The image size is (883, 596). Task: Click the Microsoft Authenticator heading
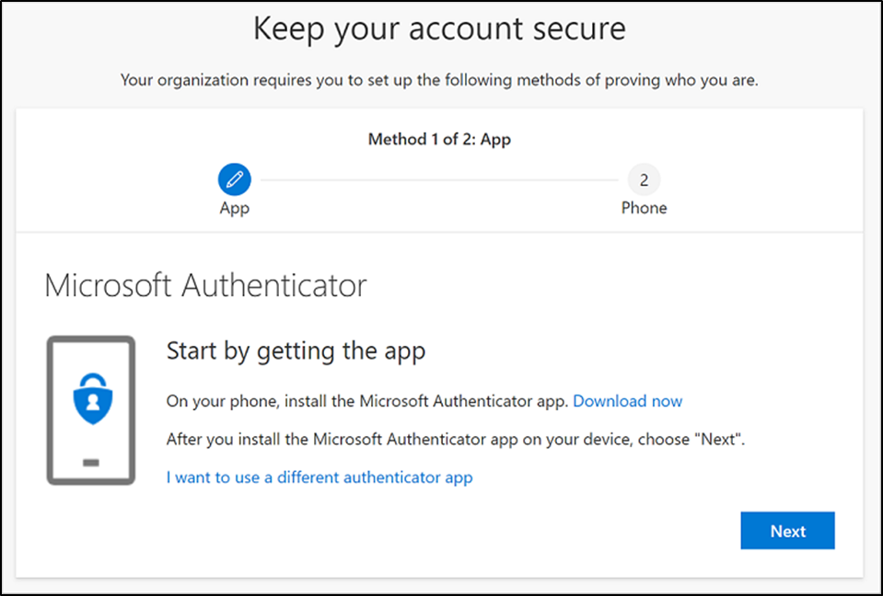(205, 285)
